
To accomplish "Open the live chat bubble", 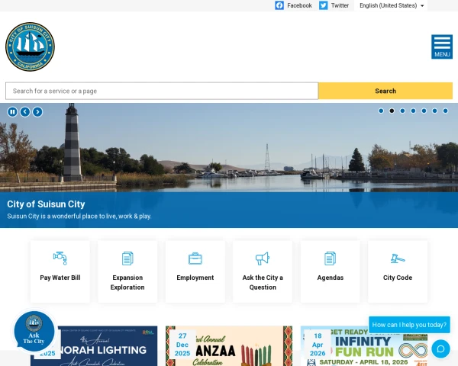I will (x=440, y=348).
